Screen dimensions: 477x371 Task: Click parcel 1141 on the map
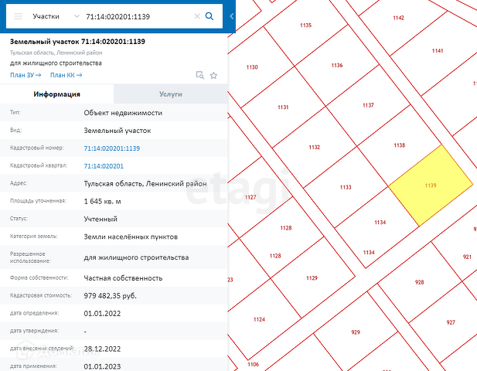tap(438, 51)
